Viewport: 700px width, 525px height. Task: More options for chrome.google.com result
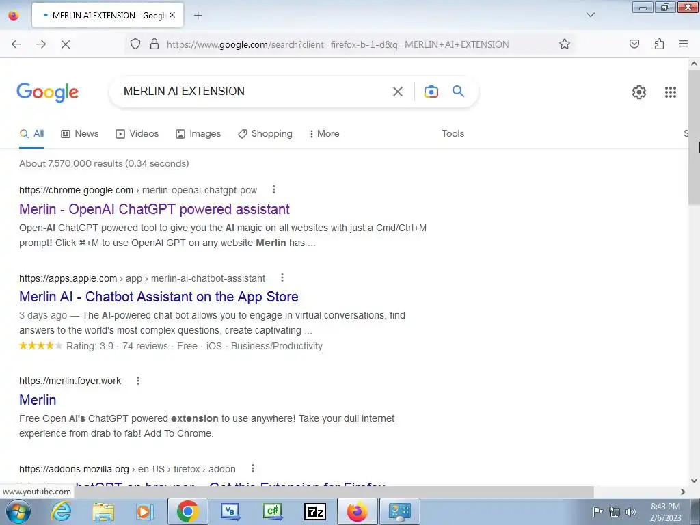[274, 190]
